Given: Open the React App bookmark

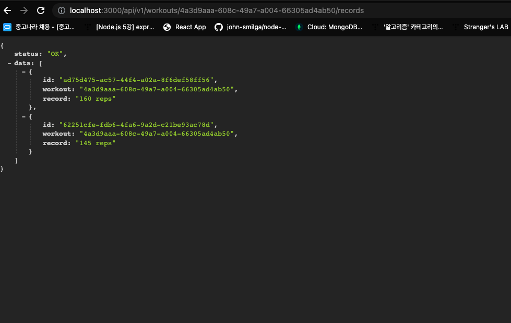Looking at the screenshot, I should (x=190, y=27).
